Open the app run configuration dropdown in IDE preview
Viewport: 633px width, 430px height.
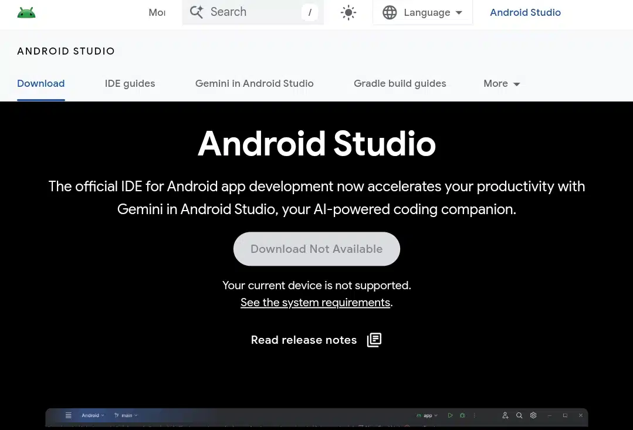tap(427, 415)
